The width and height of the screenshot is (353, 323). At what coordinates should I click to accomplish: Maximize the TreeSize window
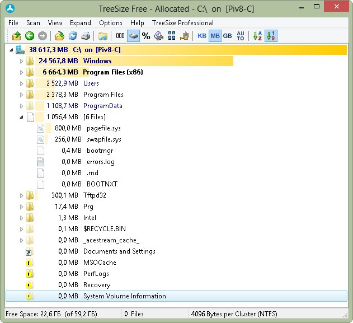pos(316,6)
